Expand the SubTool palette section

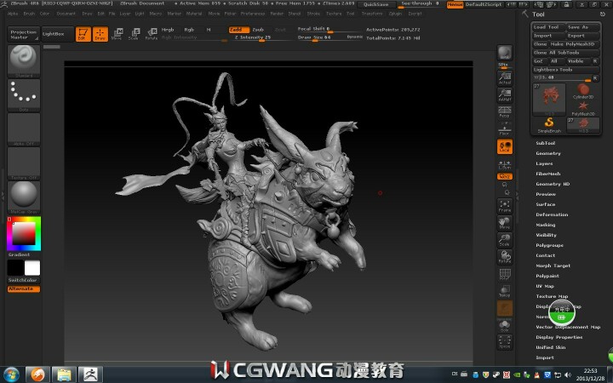tap(546, 143)
